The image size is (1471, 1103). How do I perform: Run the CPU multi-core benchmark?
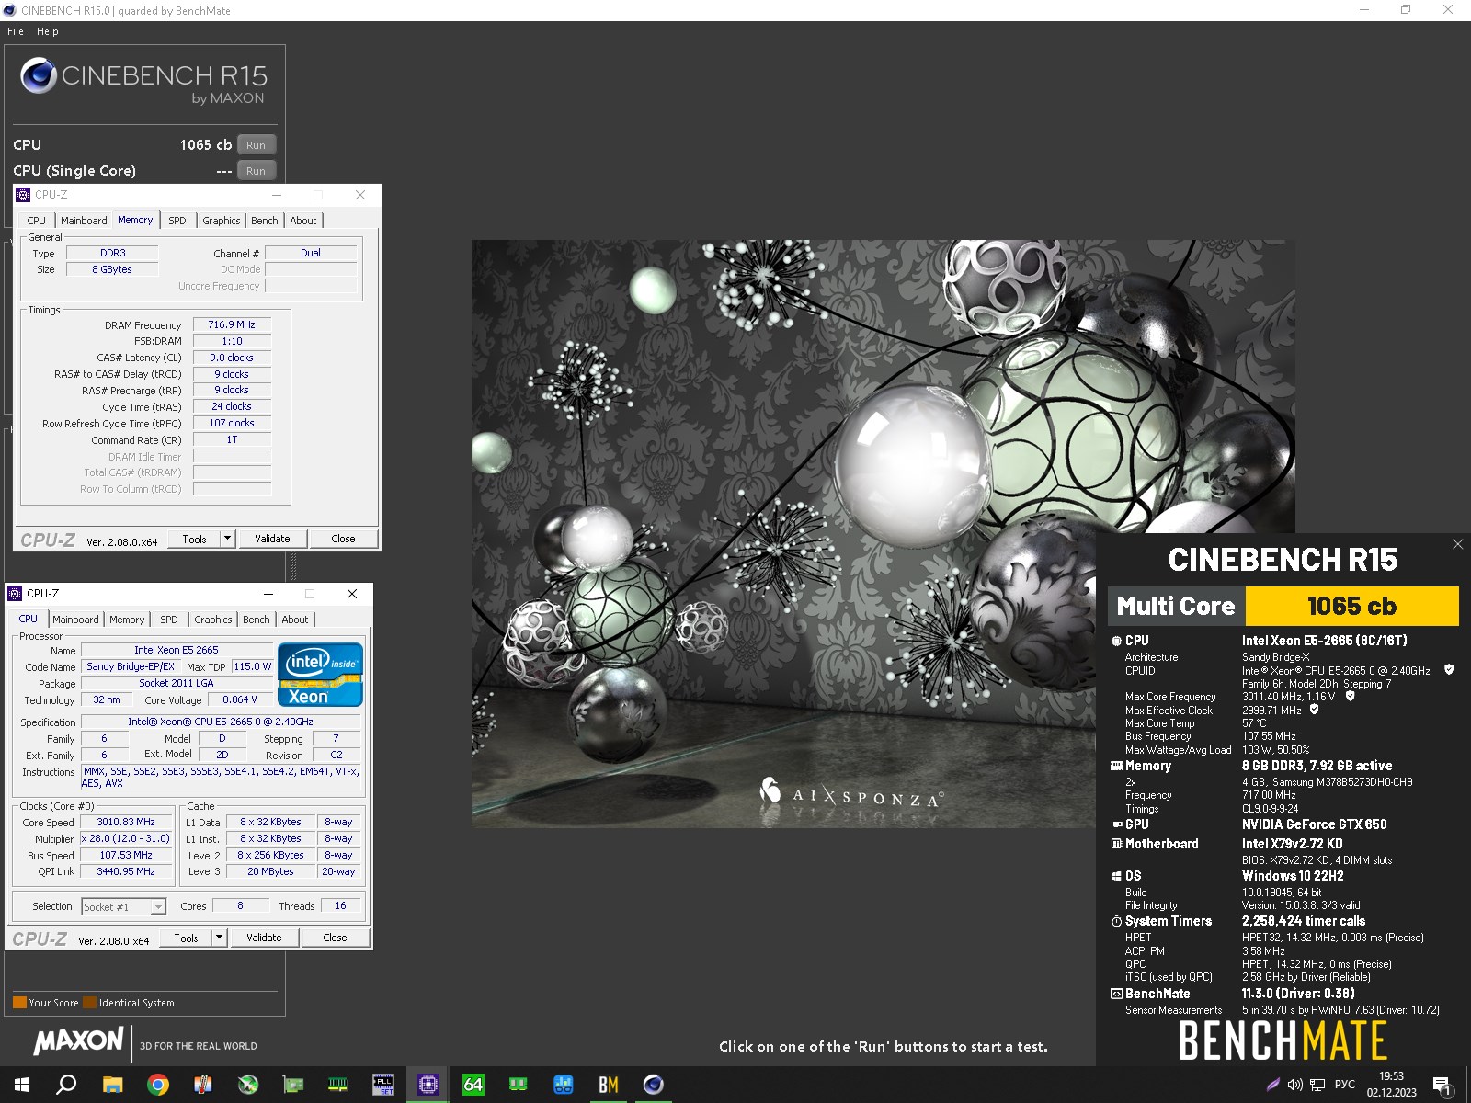pyautogui.click(x=257, y=145)
